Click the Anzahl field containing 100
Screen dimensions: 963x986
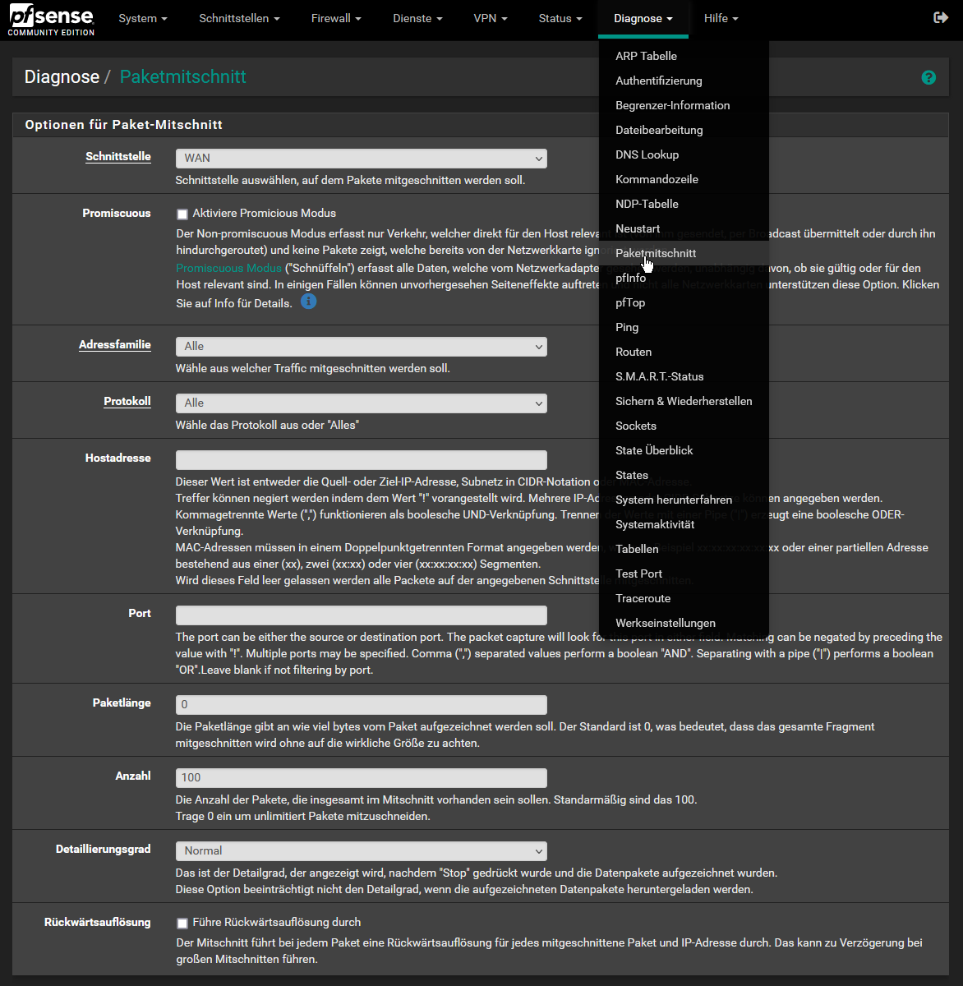[362, 778]
